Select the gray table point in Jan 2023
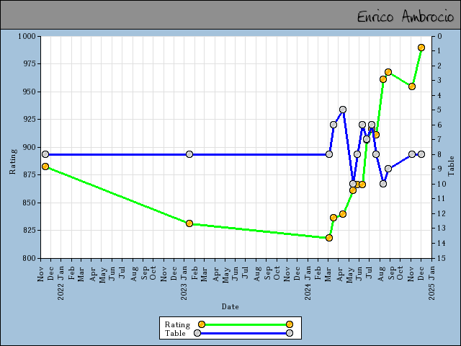Image resolution: width=461 pixels, height=346 pixels. point(189,154)
